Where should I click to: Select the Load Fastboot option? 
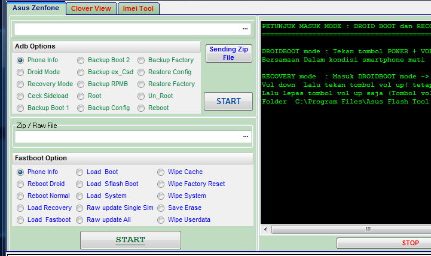pyautogui.click(x=20, y=220)
